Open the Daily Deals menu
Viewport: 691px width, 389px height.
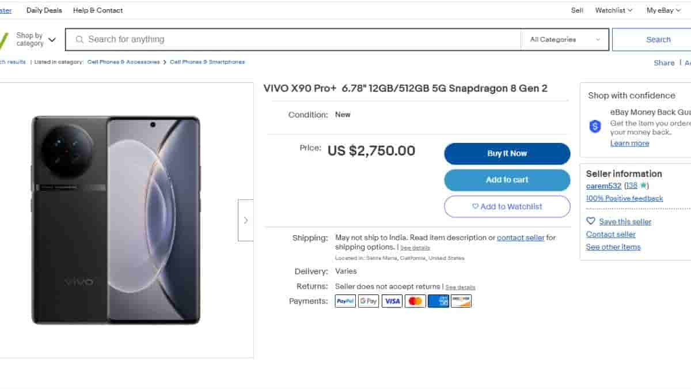[44, 10]
